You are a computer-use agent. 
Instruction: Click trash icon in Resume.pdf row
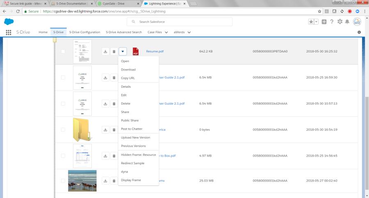pyautogui.click(x=114, y=51)
